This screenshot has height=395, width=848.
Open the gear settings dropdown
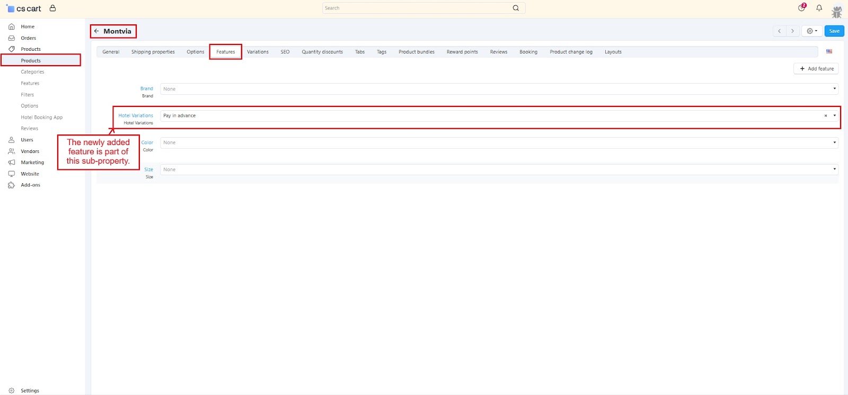811,31
